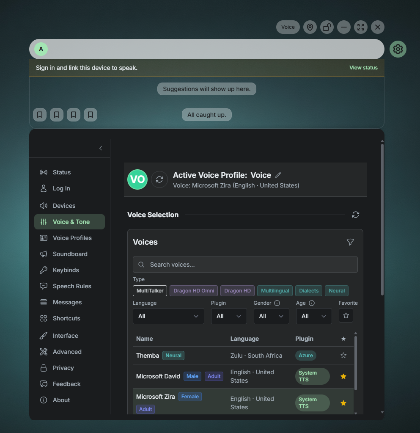Open the Age filter dropdown
Viewport: 420px width, 433px height.
point(314,316)
